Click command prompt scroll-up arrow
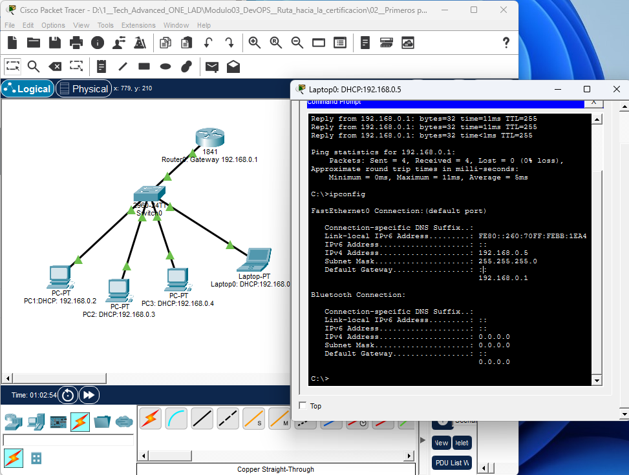The image size is (629, 475). tap(597, 119)
